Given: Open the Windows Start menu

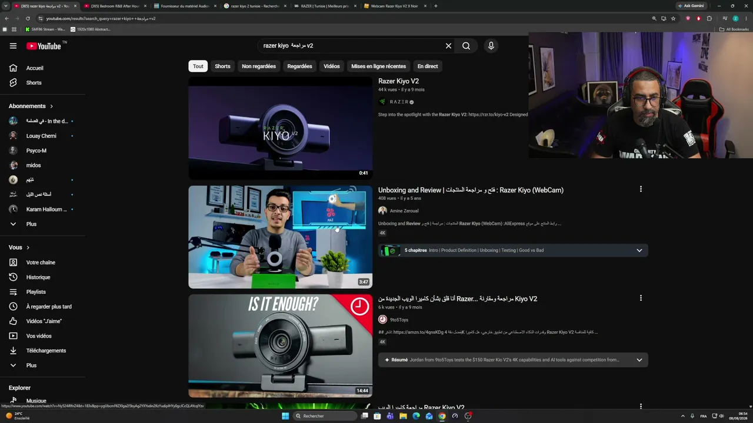Looking at the screenshot, I should 285,416.
